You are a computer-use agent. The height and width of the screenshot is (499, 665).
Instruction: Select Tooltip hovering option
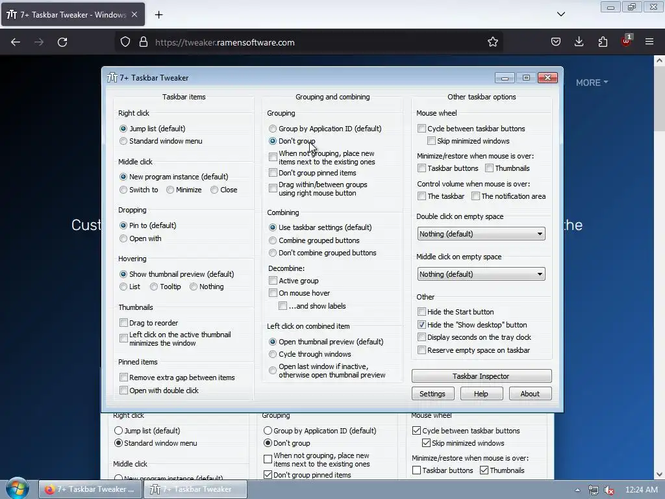point(166,287)
